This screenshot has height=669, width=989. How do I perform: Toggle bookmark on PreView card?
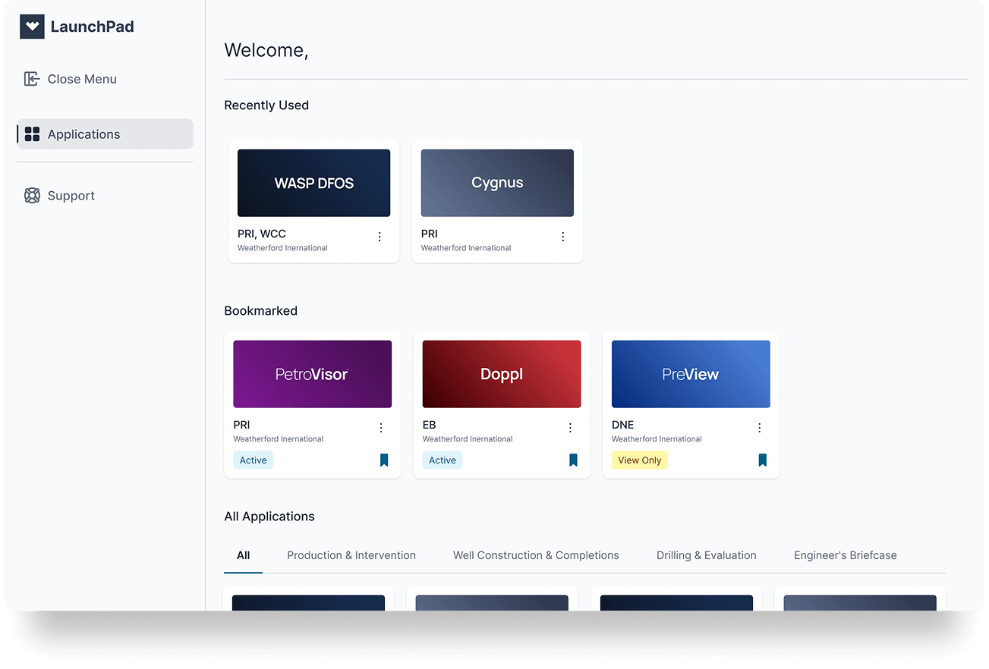click(762, 460)
